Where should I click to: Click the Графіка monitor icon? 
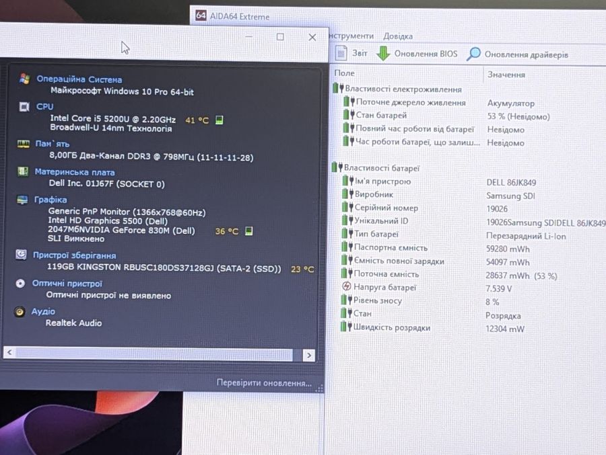22,200
